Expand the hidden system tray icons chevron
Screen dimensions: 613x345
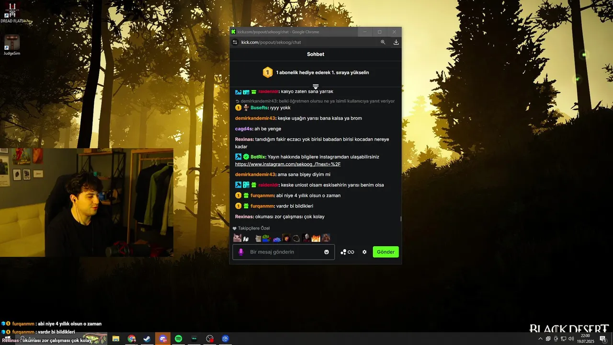[541, 339]
